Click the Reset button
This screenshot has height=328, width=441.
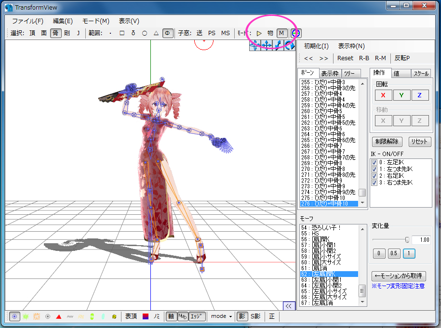tap(345, 58)
